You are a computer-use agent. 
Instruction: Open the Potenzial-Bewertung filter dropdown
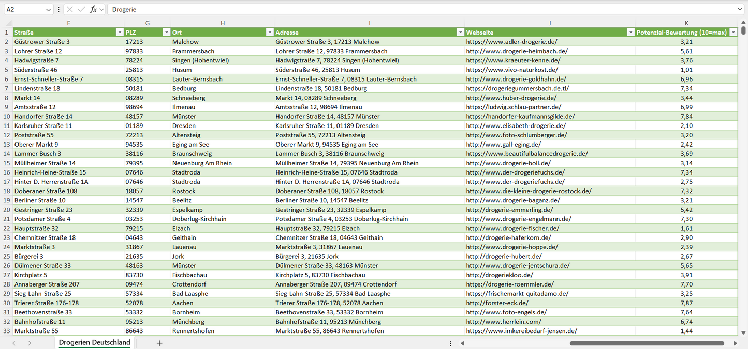point(733,33)
